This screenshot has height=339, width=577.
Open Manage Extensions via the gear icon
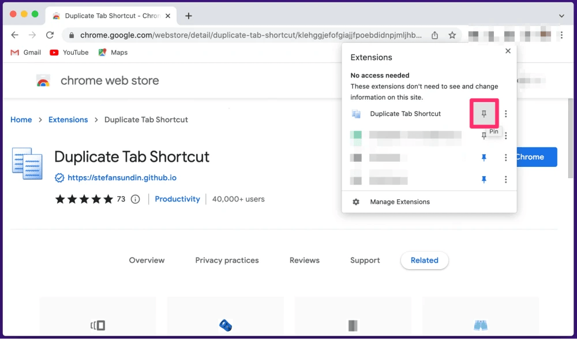356,202
